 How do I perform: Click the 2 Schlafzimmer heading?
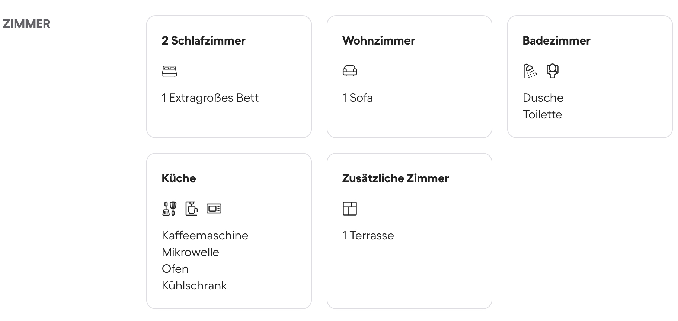pyautogui.click(x=204, y=40)
